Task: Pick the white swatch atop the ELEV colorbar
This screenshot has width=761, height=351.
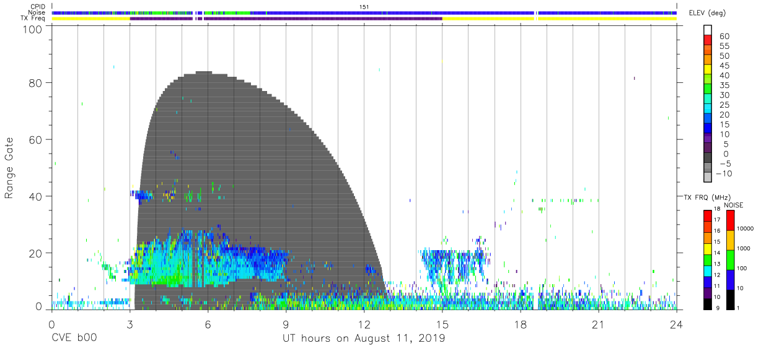Action: click(x=708, y=30)
